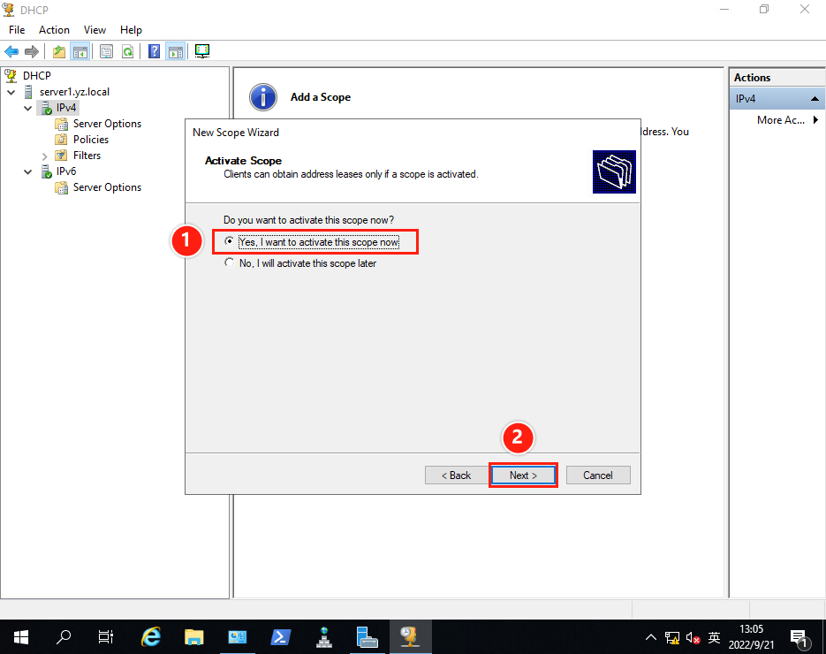
Task: Click the IPv4 header in Actions pane
Action: pyautogui.click(x=777, y=99)
